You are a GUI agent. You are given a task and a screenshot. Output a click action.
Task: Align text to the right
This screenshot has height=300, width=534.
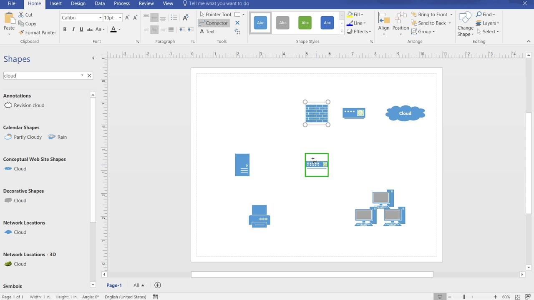pos(163,30)
